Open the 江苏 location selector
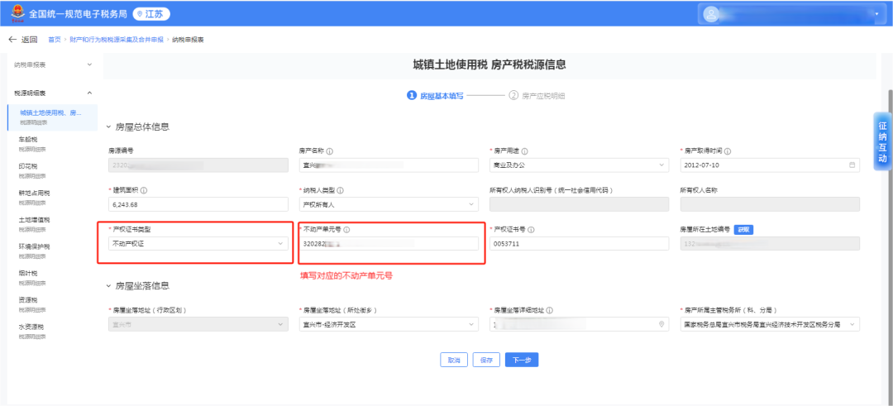The height and width of the screenshot is (406, 893). click(x=151, y=14)
